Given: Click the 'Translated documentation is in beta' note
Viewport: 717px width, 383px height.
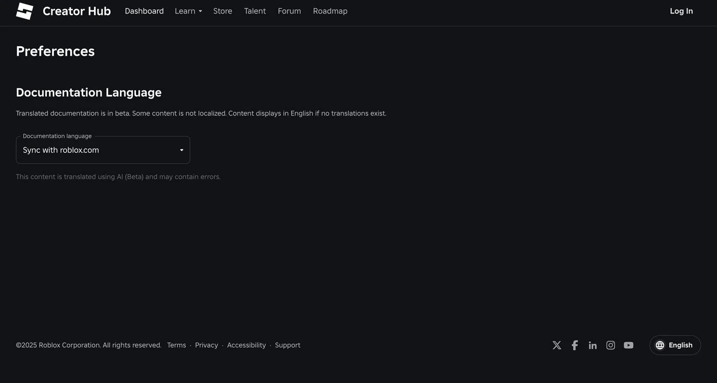Looking at the screenshot, I should tap(201, 113).
